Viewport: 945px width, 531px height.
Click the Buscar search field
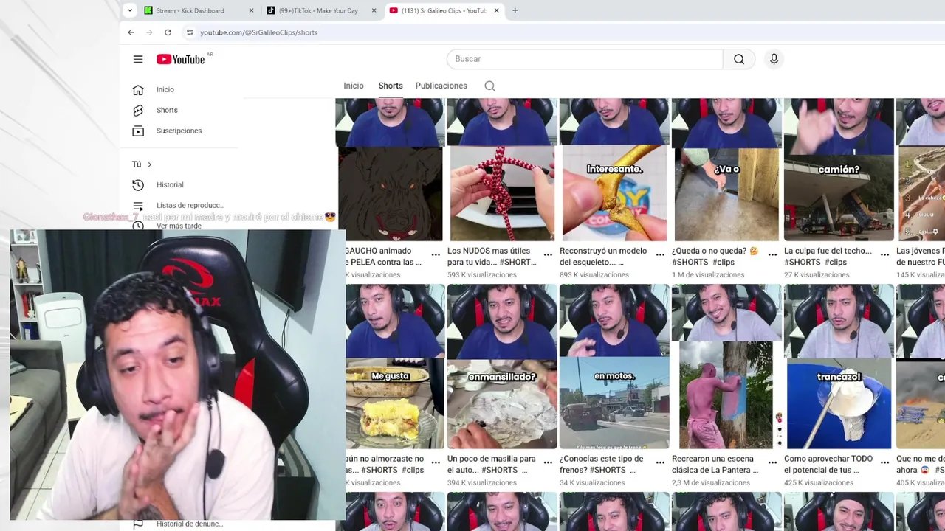585,59
